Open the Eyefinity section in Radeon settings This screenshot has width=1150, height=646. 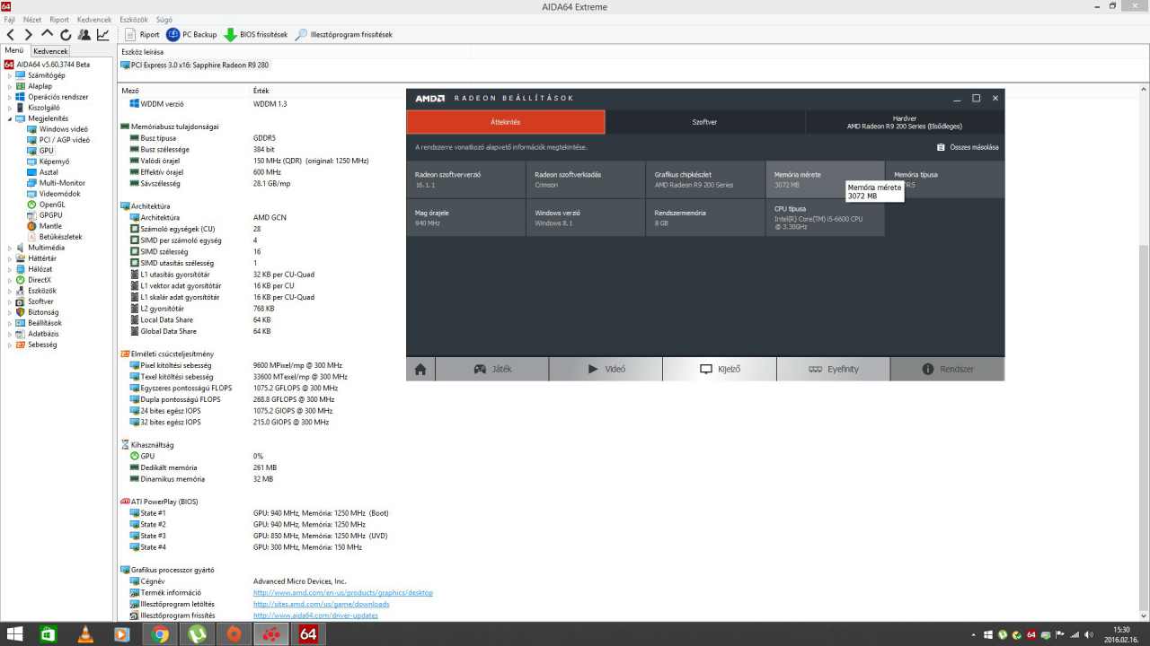[834, 369]
